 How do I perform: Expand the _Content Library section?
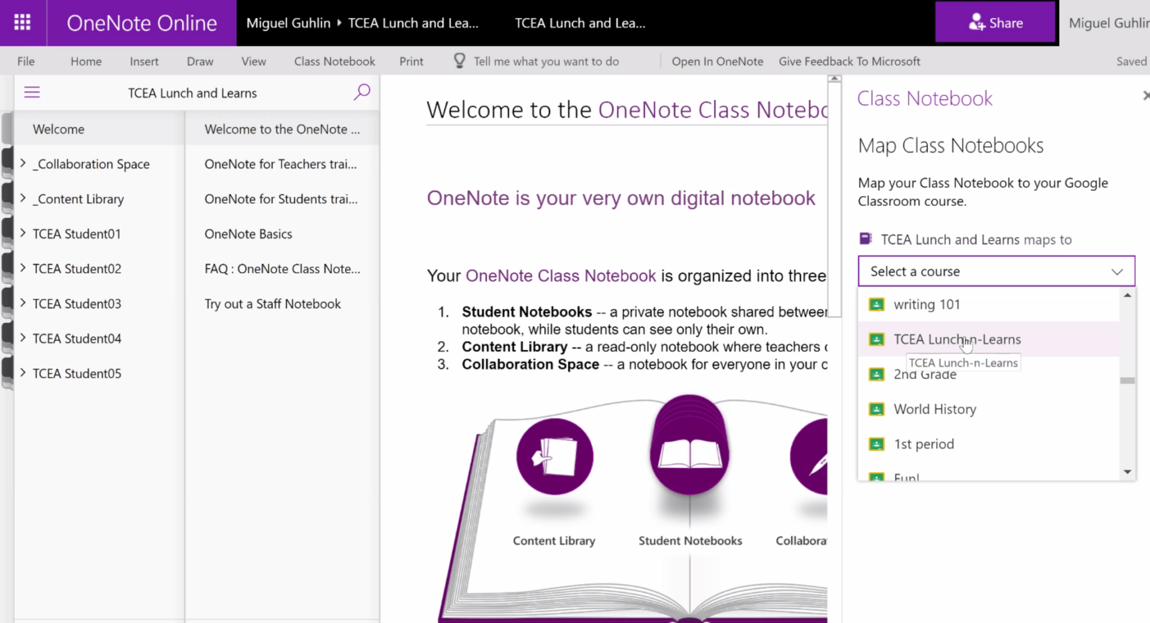22,198
